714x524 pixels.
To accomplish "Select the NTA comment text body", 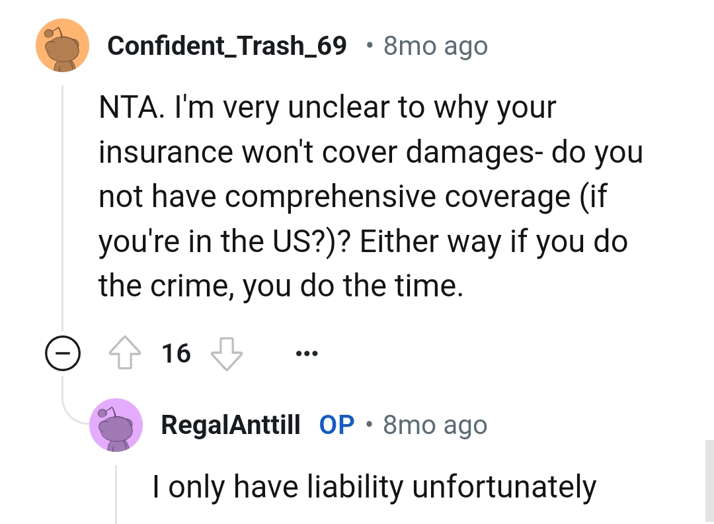I will point(370,196).
